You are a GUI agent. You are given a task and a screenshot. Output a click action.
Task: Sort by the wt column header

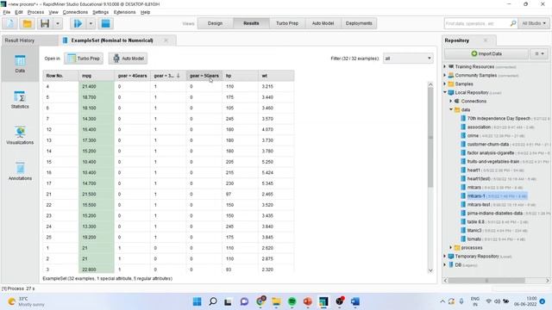276,76
